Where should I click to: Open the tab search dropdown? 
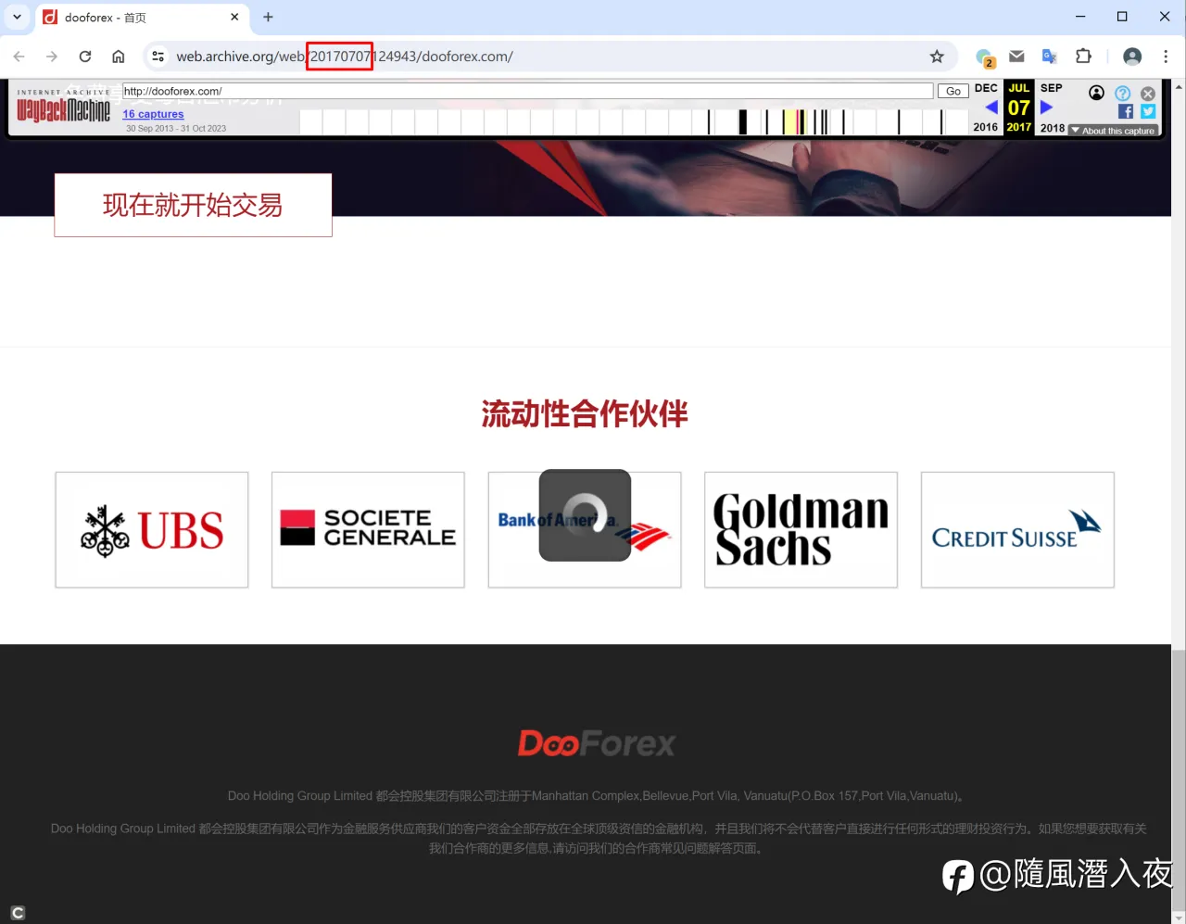click(x=17, y=17)
